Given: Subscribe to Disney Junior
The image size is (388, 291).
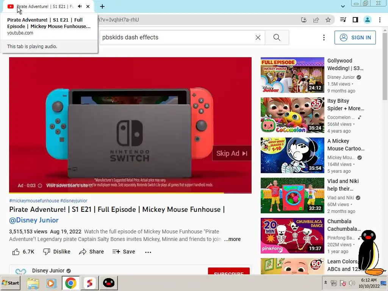Looking at the screenshot, I should pyautogui.click(x=228, y=271).
